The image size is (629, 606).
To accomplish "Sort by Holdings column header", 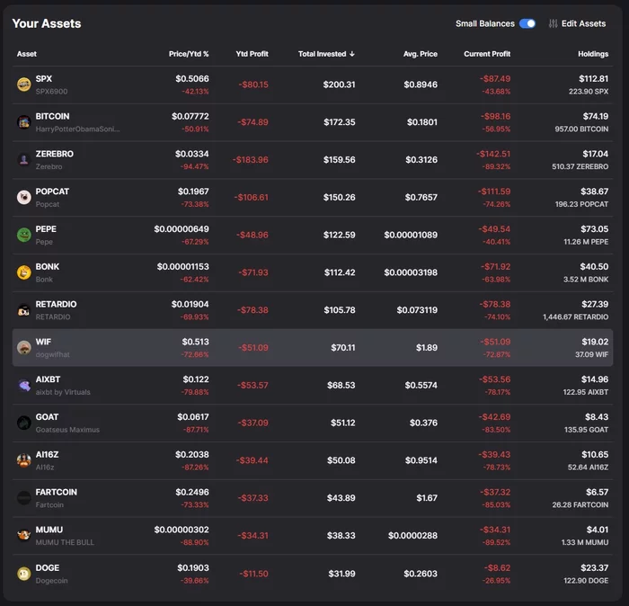I will click(593, 54).
